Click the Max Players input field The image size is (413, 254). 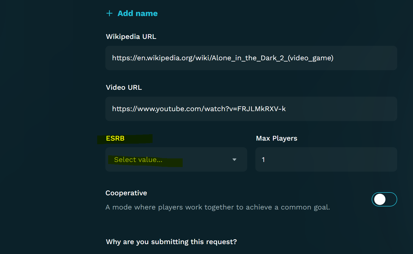tap(326, 159)
